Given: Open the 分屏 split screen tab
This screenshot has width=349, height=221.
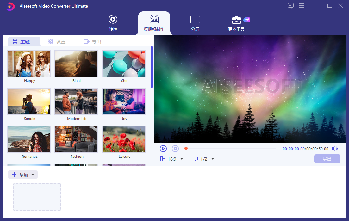Looking at the screenshot, I should pos(195,23).
